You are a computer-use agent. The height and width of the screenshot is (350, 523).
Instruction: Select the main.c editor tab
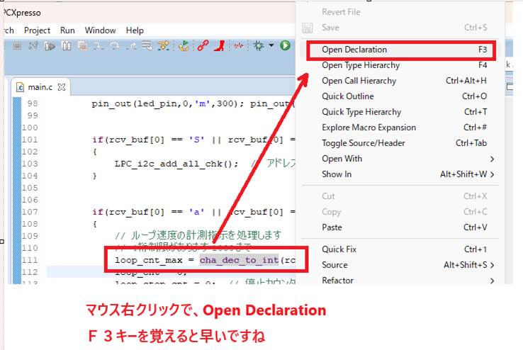(40, 87)
